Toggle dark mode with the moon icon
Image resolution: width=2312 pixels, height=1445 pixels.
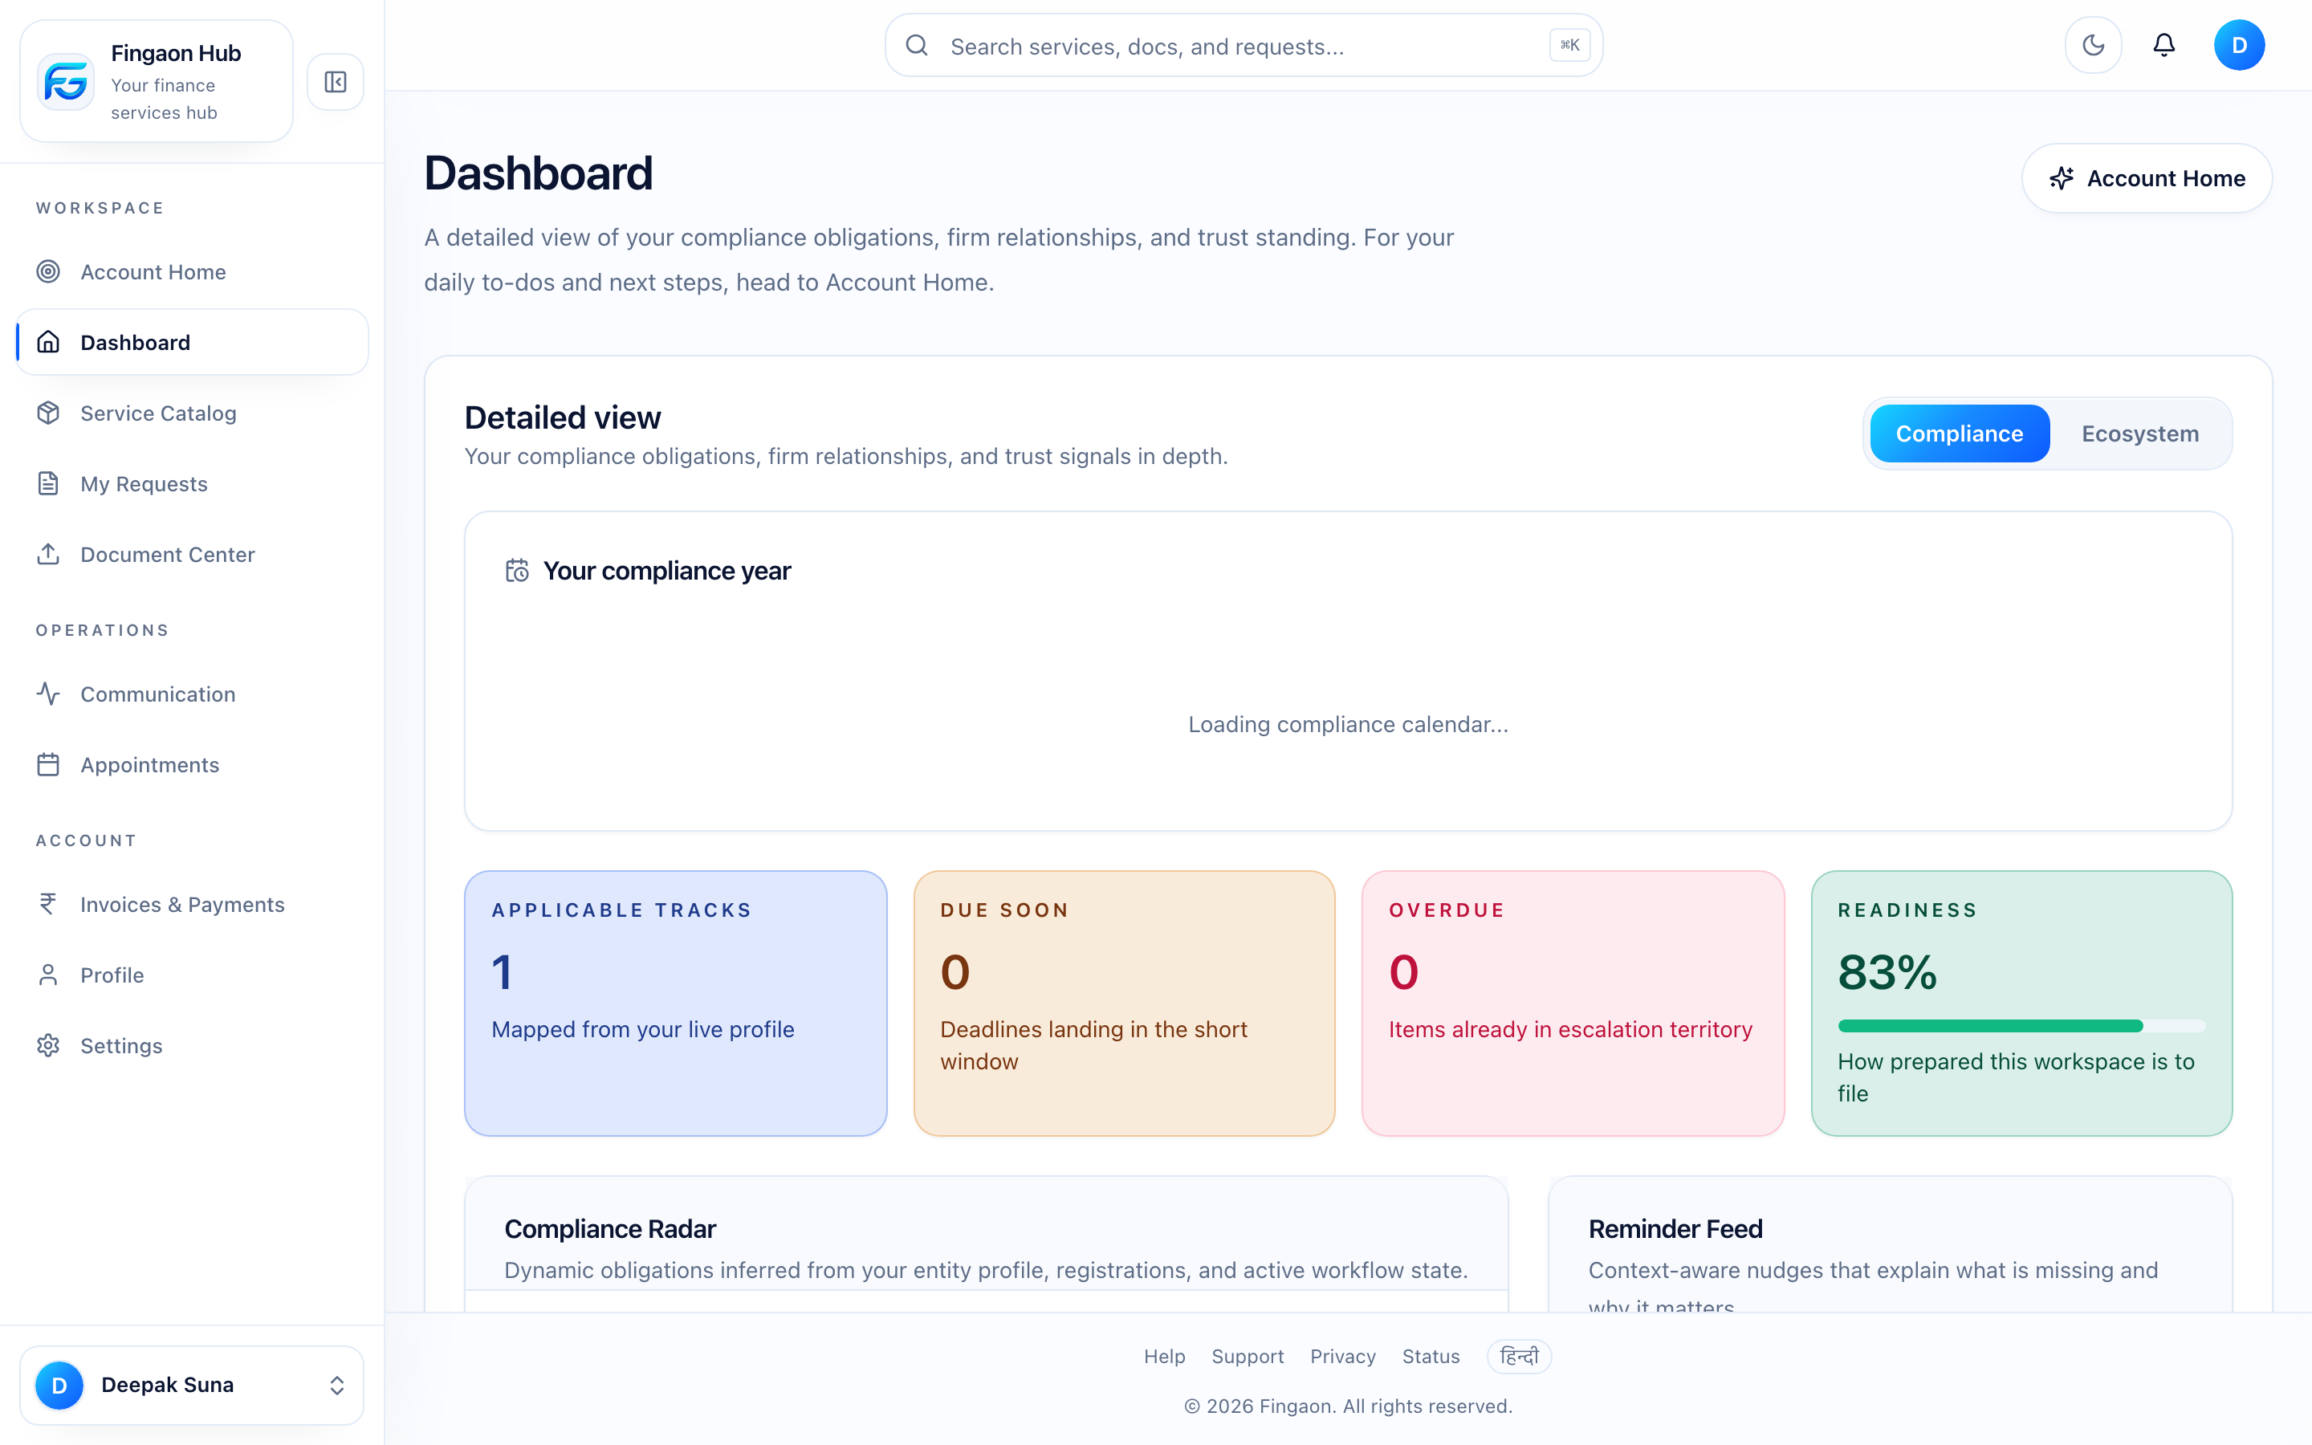click(x=2093, y=45)
